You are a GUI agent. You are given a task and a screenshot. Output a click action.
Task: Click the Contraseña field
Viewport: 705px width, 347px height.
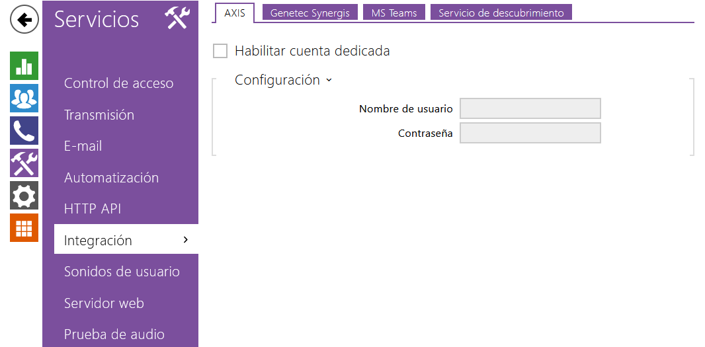pyautogui.click(x=530, y=133)
